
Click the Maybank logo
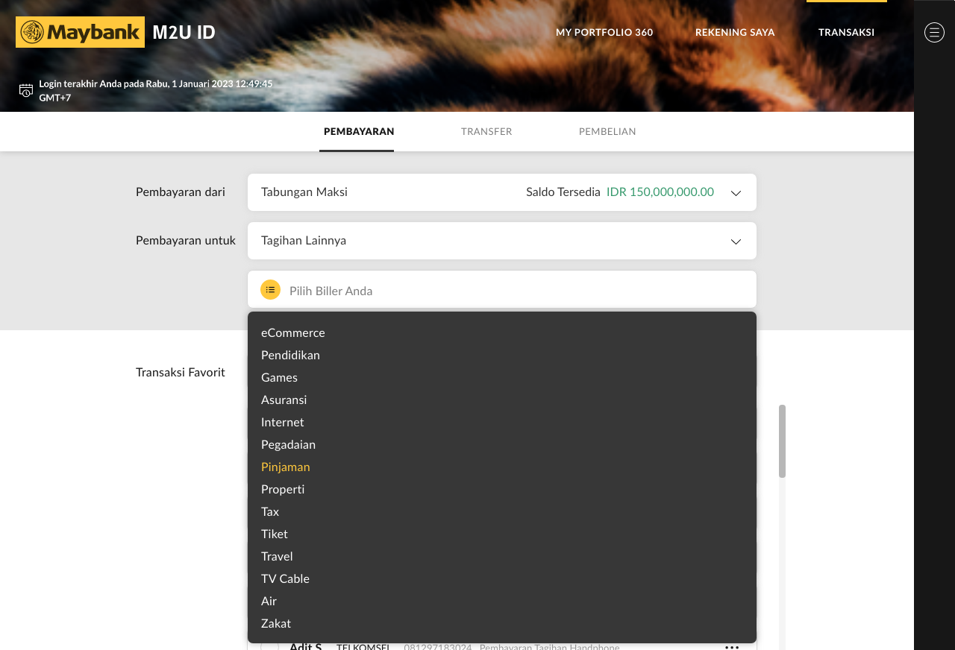[80, 32]
